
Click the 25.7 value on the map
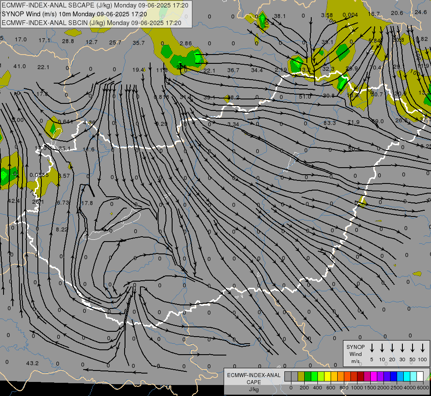click(115, 42)
